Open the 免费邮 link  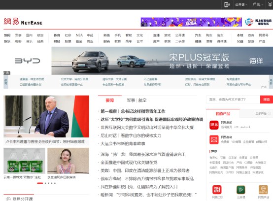(x=225, y=142)
